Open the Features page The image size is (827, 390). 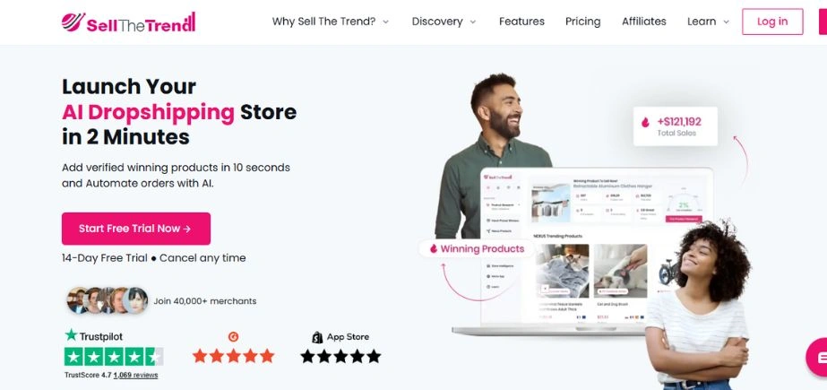point(521,22)
